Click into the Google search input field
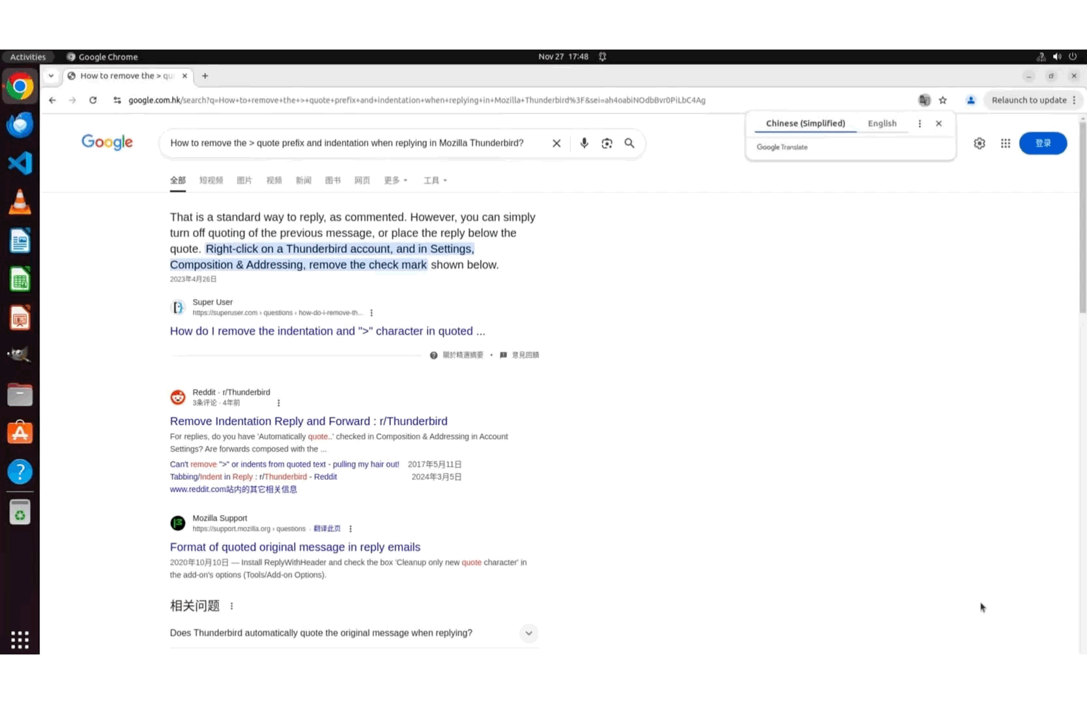 (x=352, y=143)
